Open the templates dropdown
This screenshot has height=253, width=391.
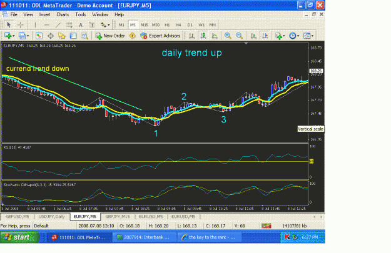pyautogui.click(x=308, y=36)
